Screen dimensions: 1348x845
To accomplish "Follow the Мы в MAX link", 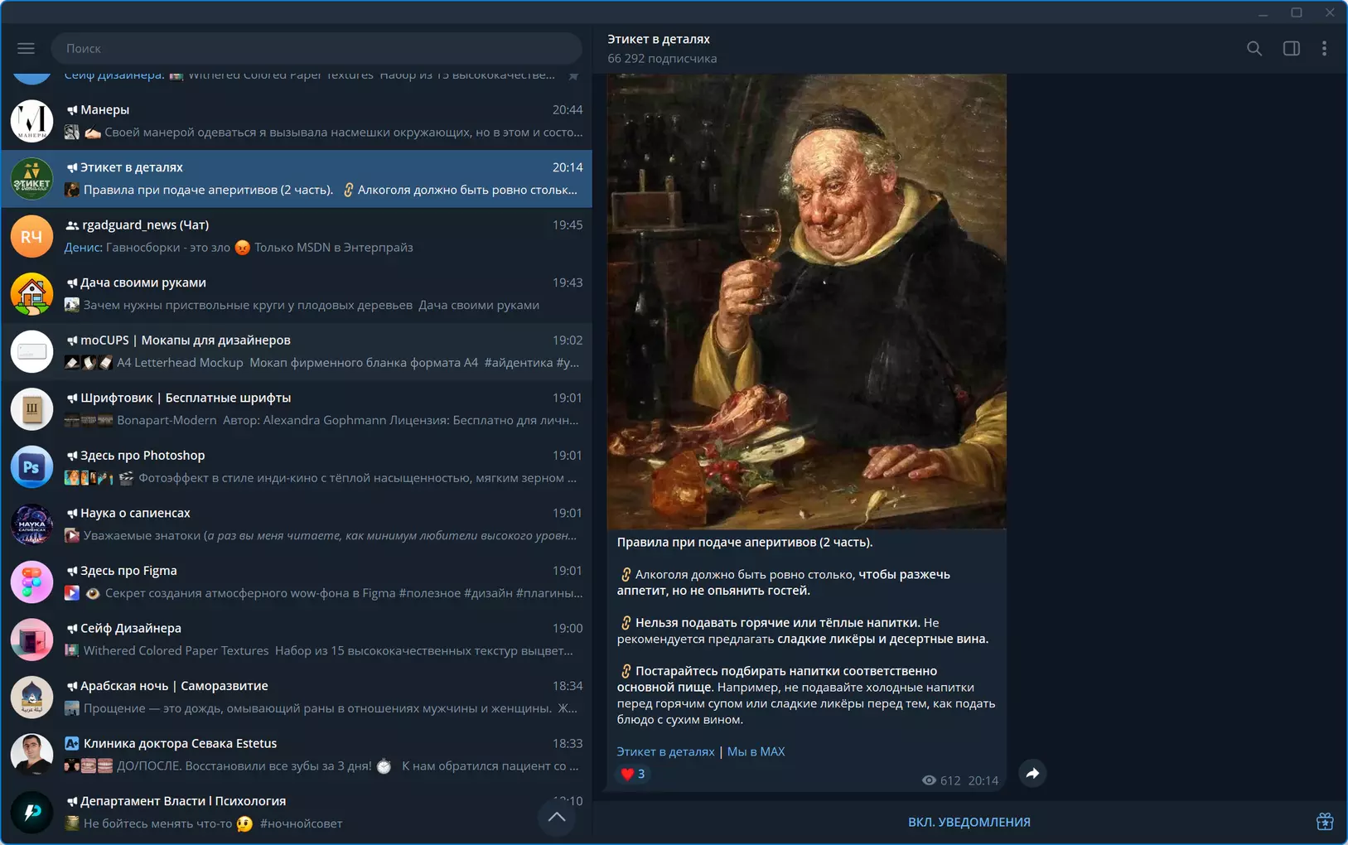I will [756, 751].
